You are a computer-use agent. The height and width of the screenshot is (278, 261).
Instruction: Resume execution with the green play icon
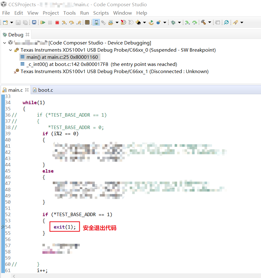click(x=43, y=22)
